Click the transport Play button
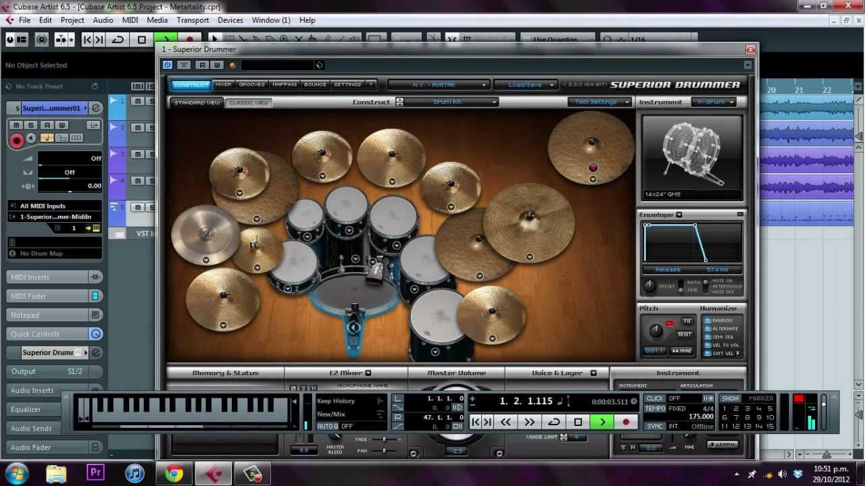 tap(601, 422)
